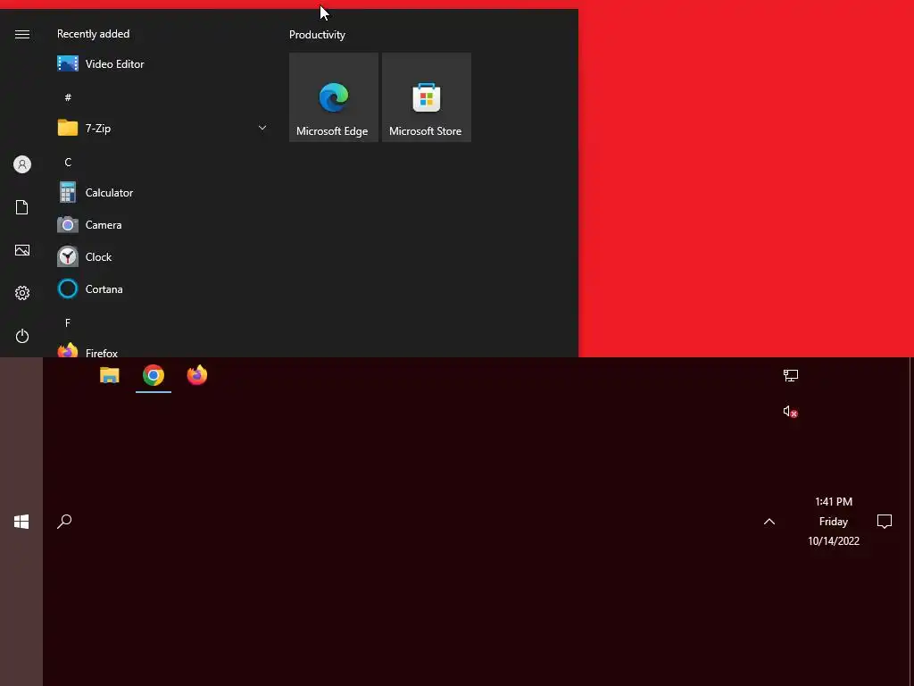Viewport: 914px width, 686px height.
Task: Open Microsoft Edge tile
Action: [334, 97]
